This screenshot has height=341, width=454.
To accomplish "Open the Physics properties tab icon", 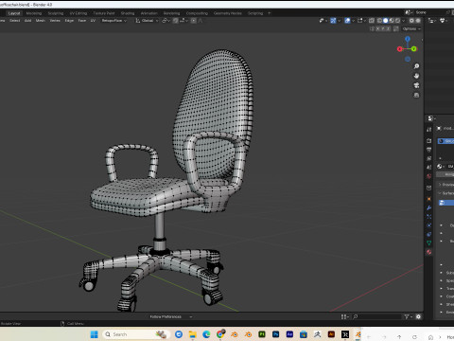I will pyautogui.click(x=428, y=225).
